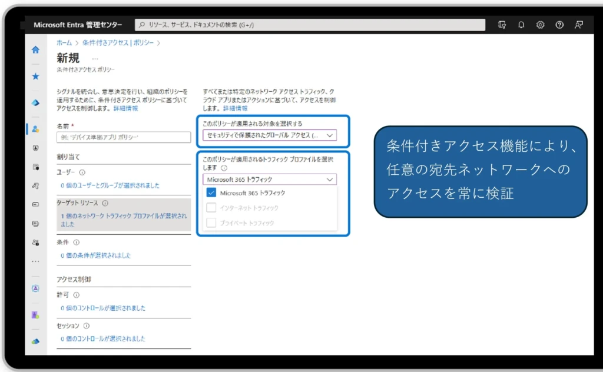Open the settings gear in top bar
This screenshot has height=372, width=603.
(x=541, y=25)
